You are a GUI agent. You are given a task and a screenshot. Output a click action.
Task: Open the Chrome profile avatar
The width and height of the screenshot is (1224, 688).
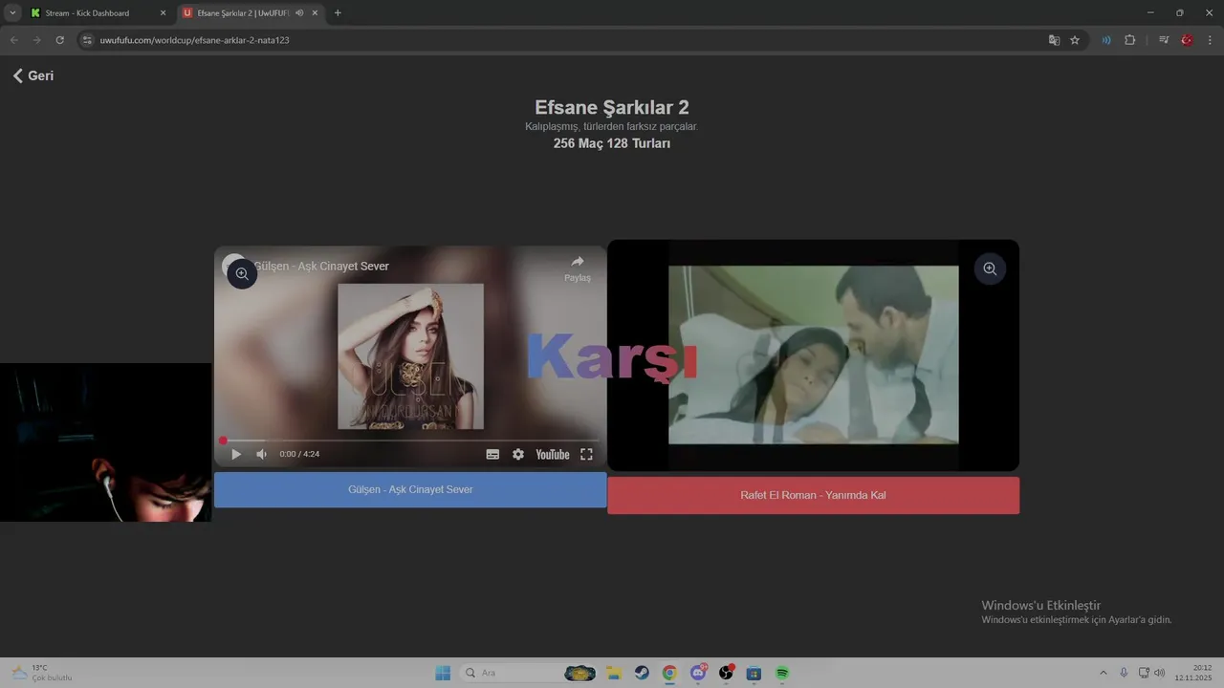(1187, 40)
